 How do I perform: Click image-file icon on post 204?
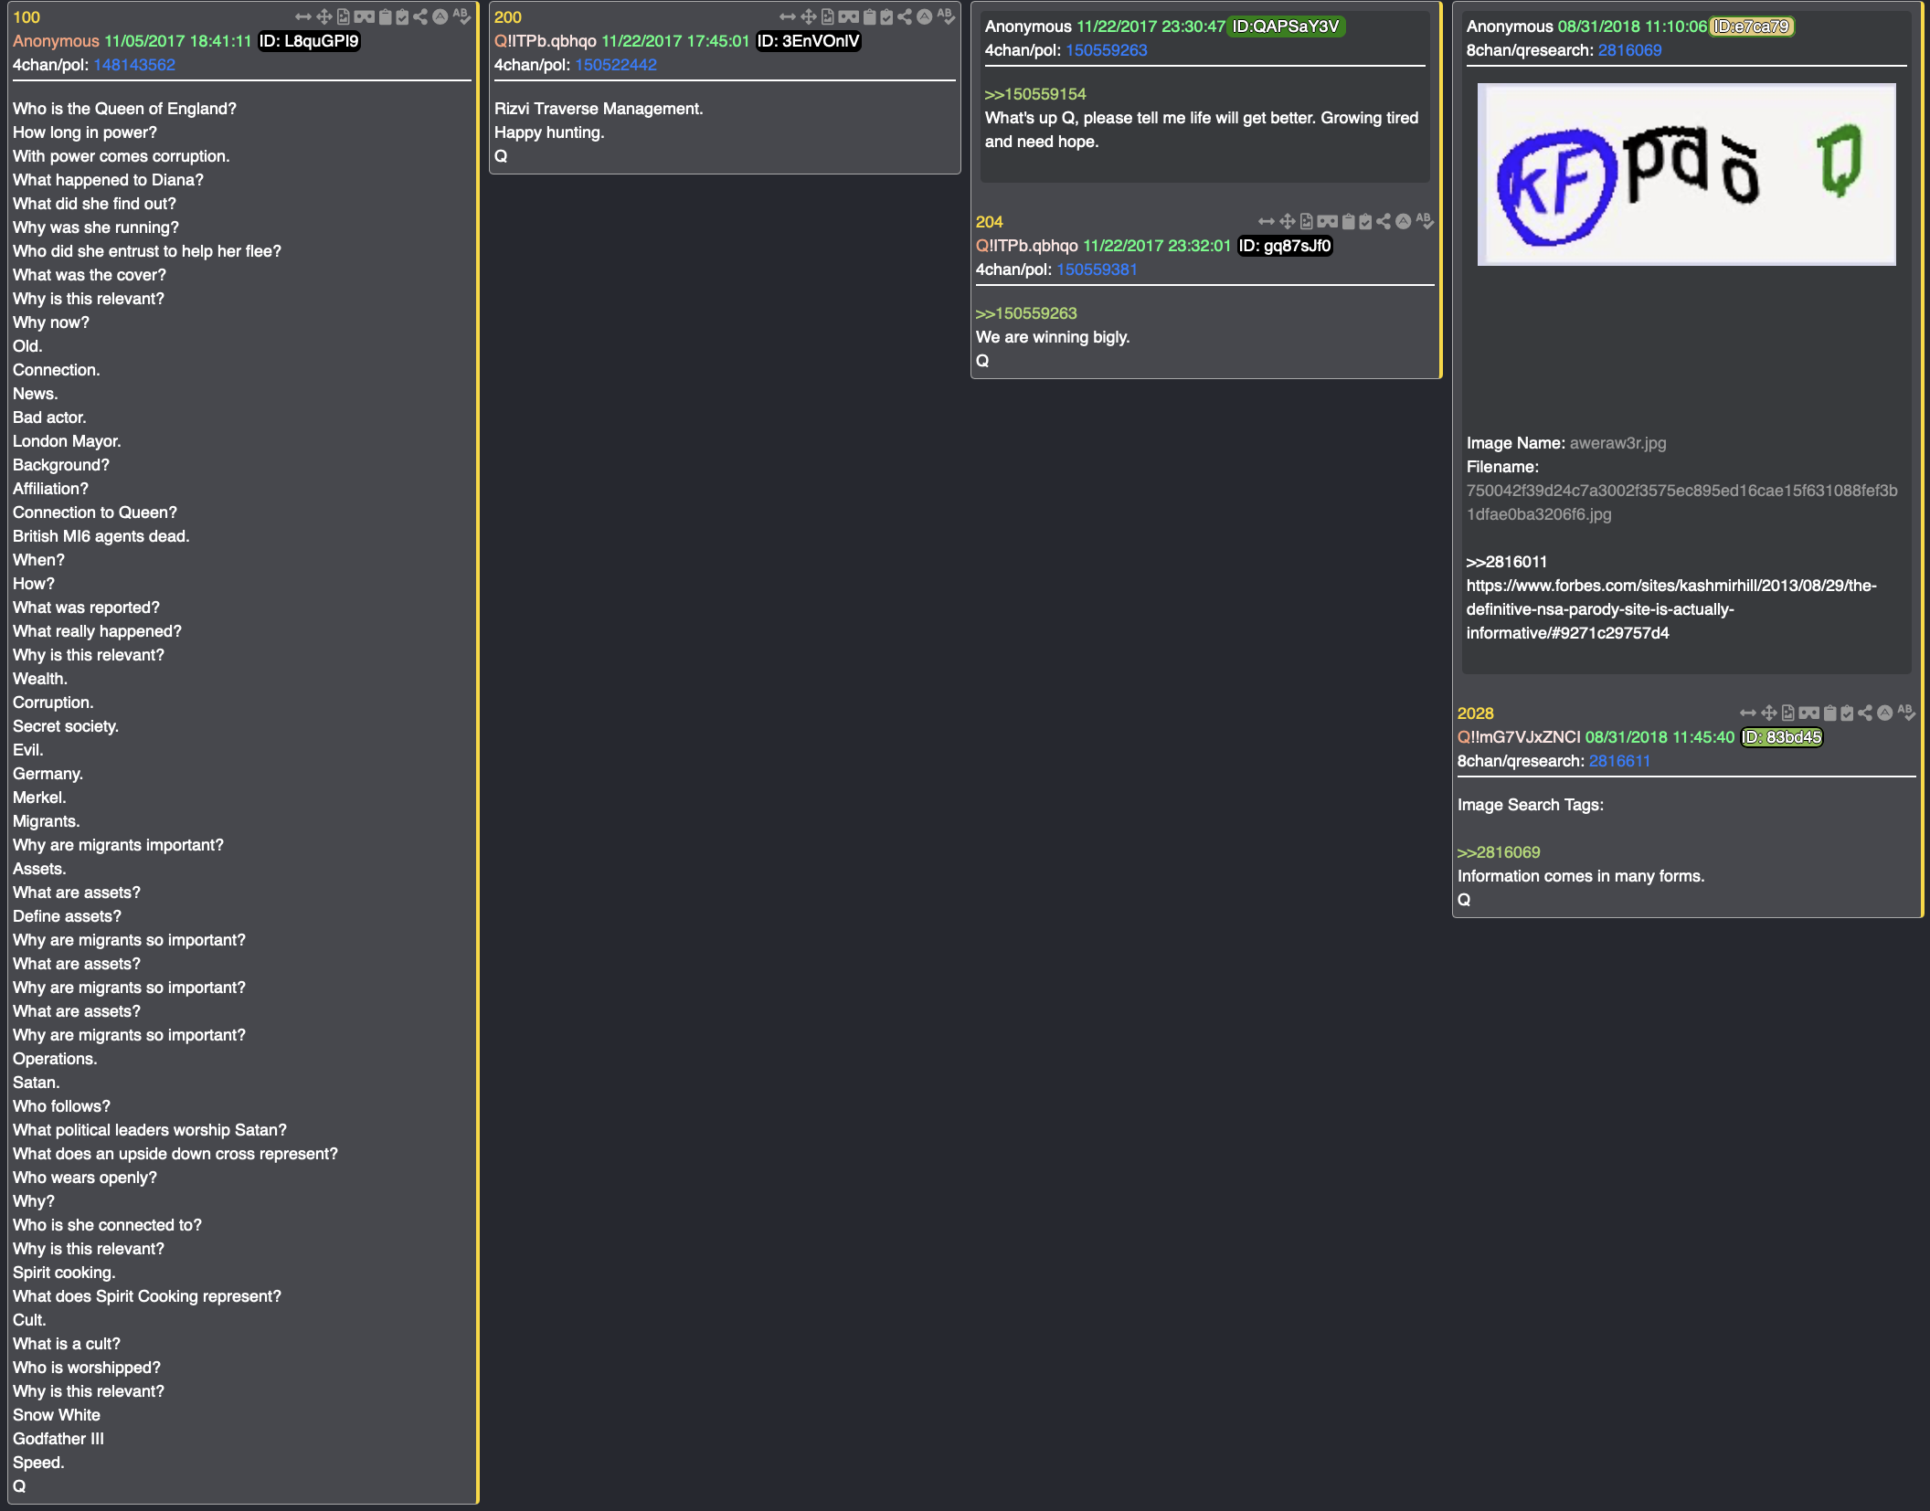[1307, 222]
